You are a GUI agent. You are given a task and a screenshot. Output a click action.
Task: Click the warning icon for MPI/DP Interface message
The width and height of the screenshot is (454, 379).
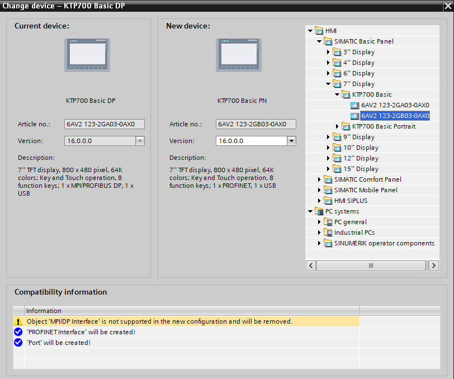[18, 321]
